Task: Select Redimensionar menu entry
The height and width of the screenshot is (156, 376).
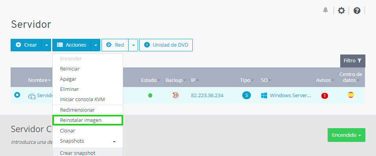Action: 88,110
